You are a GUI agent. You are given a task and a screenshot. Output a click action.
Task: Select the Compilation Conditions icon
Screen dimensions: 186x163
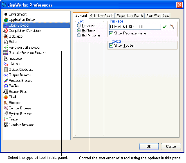[x=6, y=31]
